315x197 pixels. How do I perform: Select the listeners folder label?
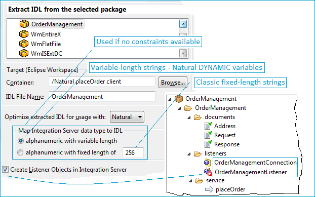[x=215, y=153]
